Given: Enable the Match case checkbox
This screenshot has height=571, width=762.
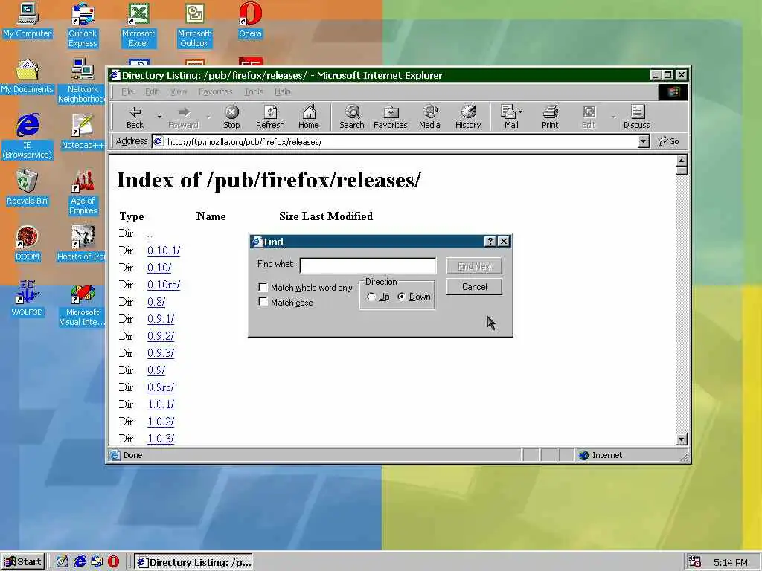Looking at the screenshot, I should pos(263,302).
